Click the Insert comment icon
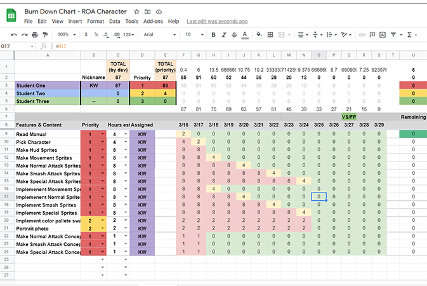The width and height of the screenshot is (427, 286). [x=372, y=35]
